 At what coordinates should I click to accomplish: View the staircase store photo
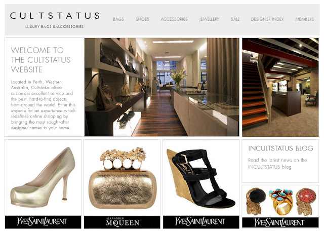[x=280, y=87]
